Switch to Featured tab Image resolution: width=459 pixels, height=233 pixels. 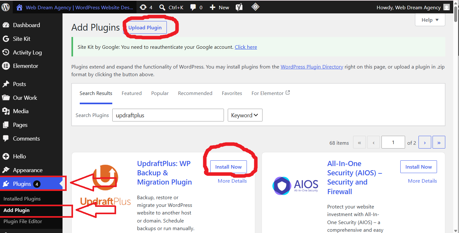[132, 93]
